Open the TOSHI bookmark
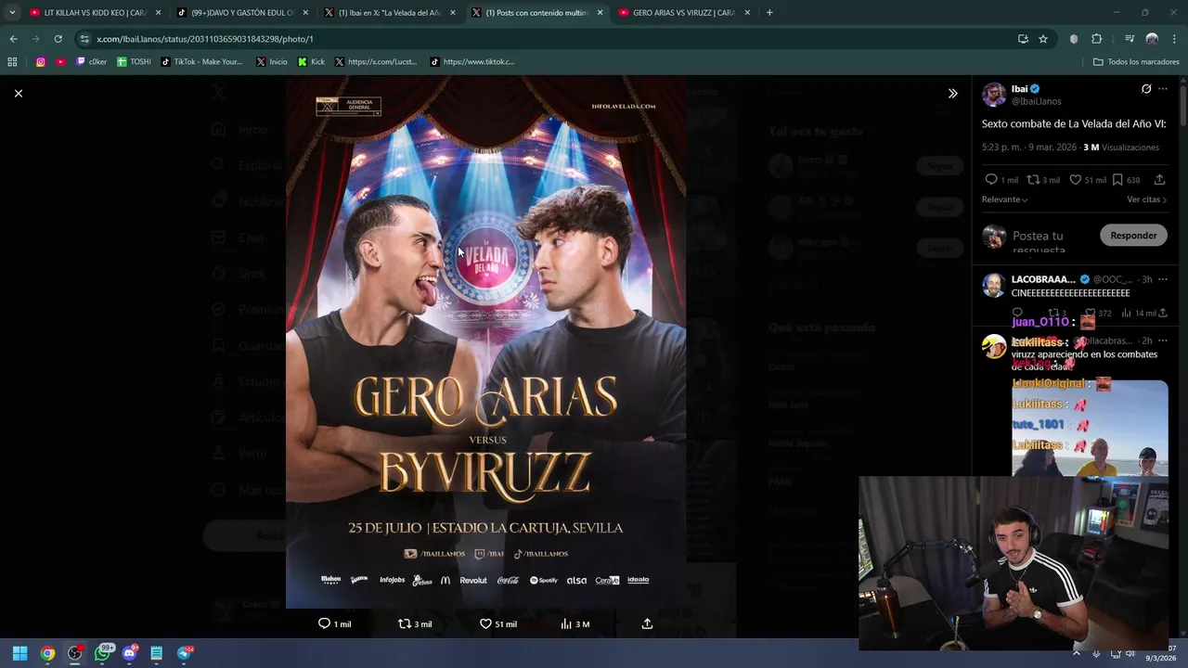Viewport: 1188px width, 668px height. tap(134, 62)
